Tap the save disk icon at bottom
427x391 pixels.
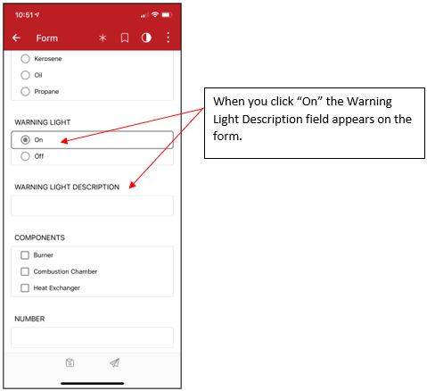point(70,362)
